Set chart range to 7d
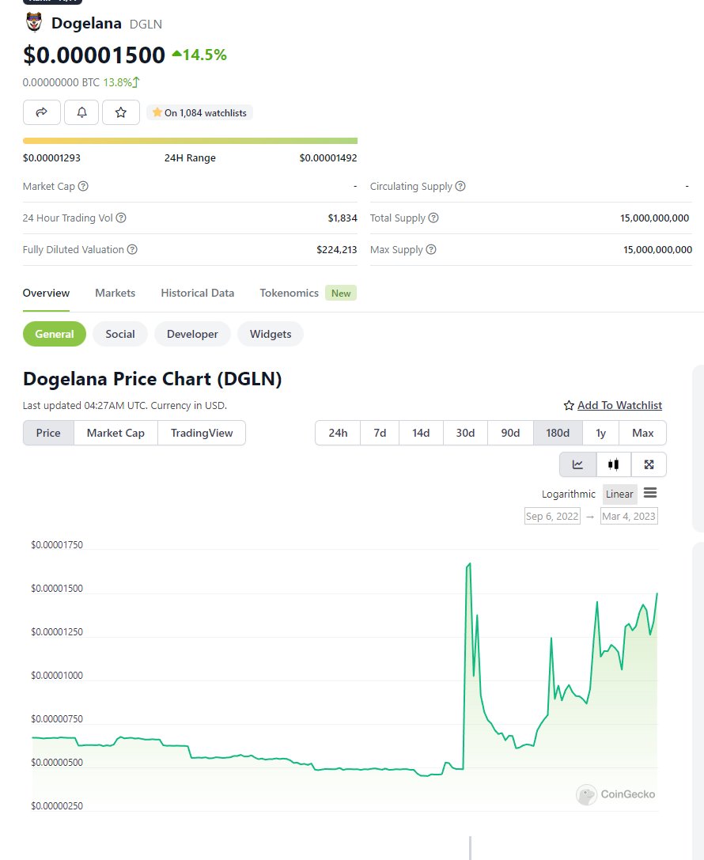 pos(380,433)
